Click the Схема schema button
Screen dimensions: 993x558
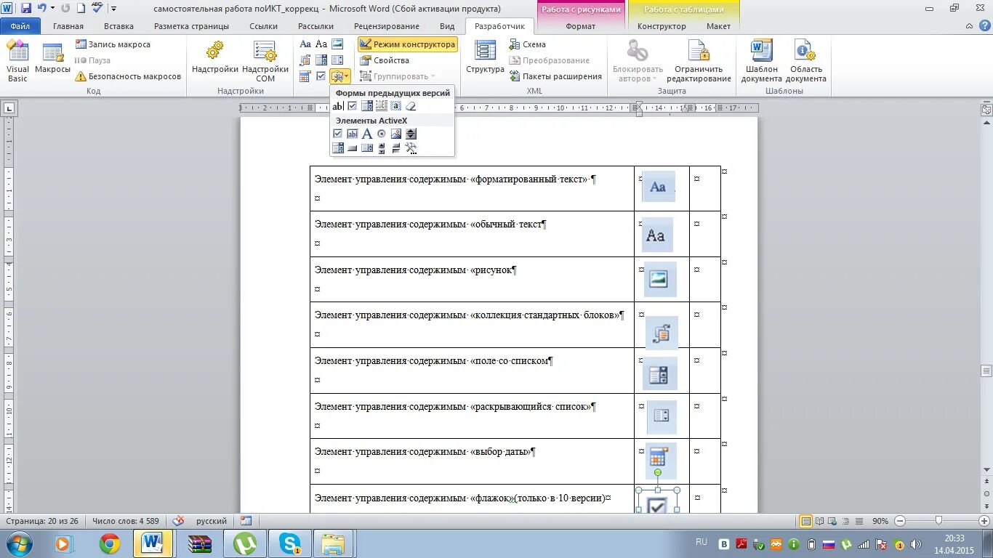click(x=527, y=44)
